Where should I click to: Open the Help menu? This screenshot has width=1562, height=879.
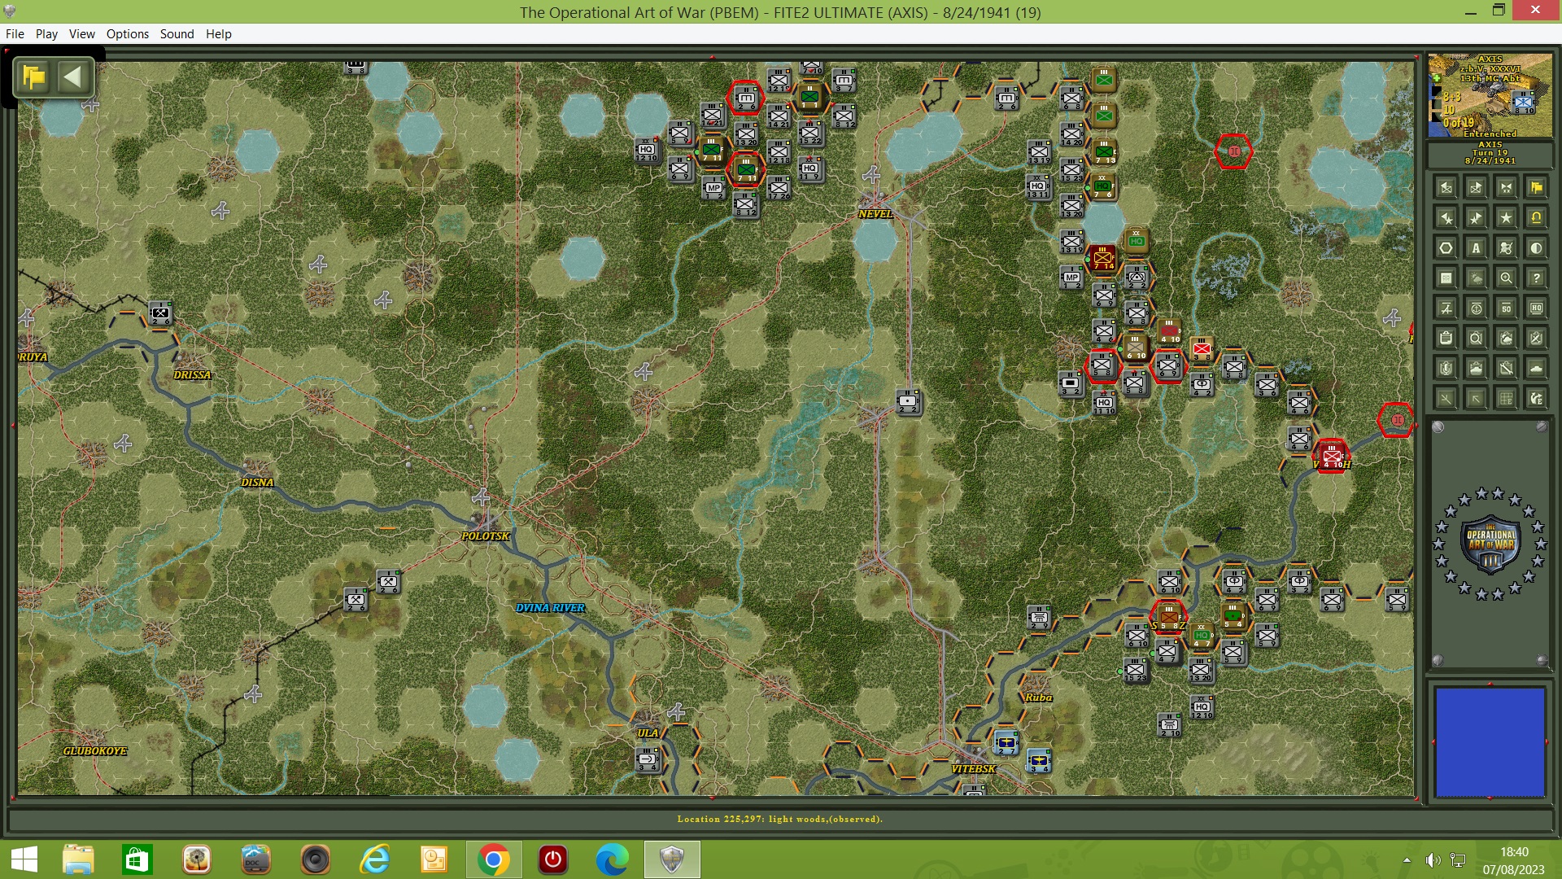[218, 33]
